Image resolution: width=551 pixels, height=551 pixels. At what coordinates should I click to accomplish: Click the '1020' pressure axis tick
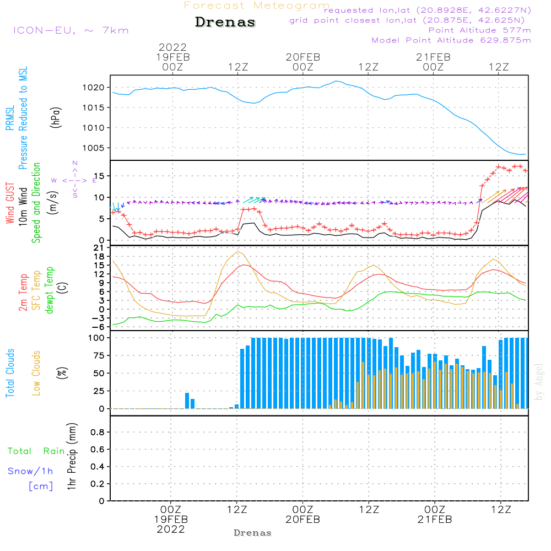tap(94, 88)
